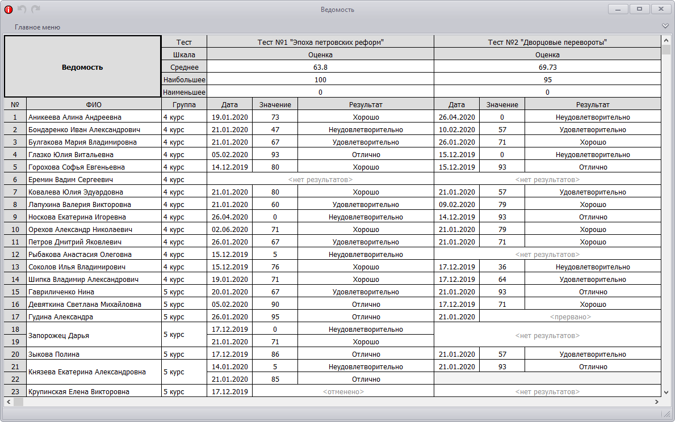Minimize the Ведомость window
This screenshot has width=675, height=422.
[x=618, y=9]
